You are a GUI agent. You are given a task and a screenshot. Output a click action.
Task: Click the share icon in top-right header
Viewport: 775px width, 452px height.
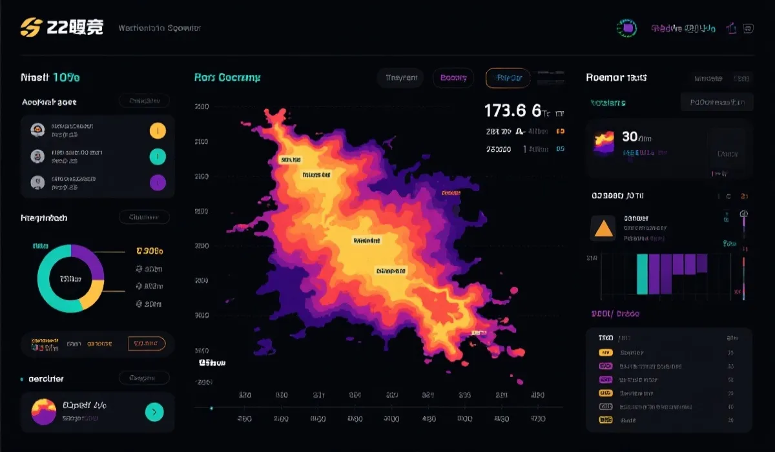pyautogui.click(x=732, y=28)
